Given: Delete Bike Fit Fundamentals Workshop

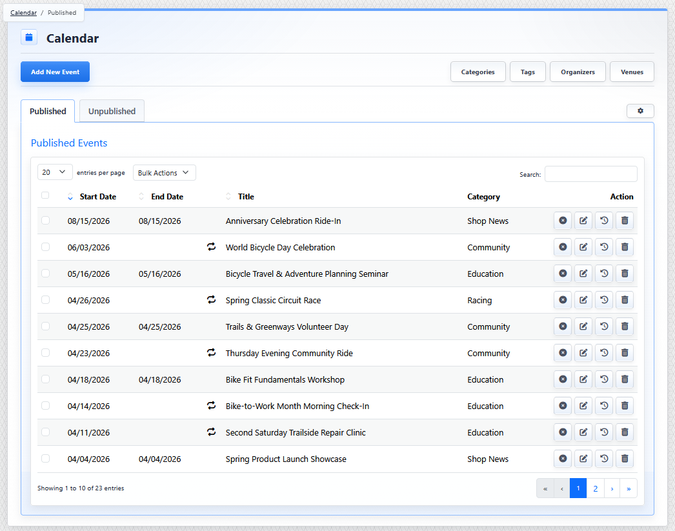Looking at the screenshot, I should [x=625, y=379].
